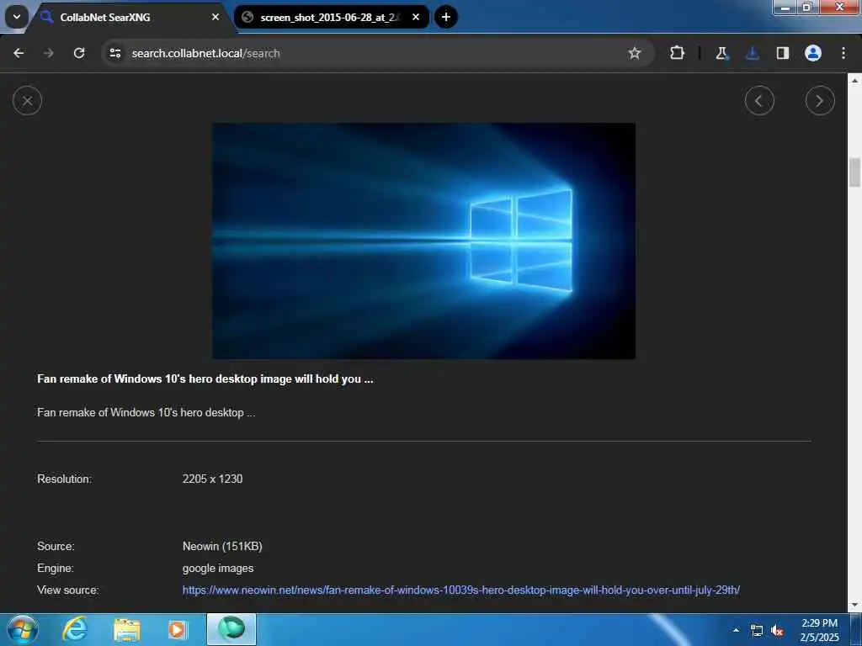
Task: Go to next image result
Action: pyautogui.click(x=820, y=101)
